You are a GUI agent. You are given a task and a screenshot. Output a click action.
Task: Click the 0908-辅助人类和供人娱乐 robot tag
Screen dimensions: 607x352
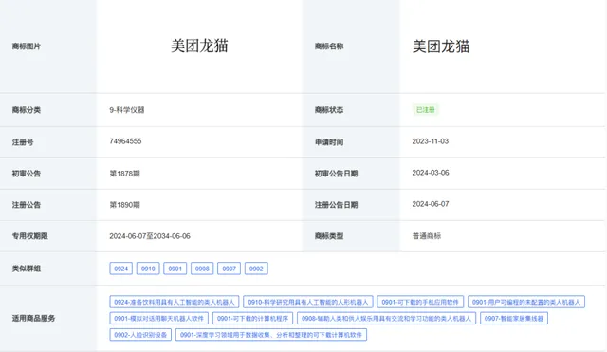tap(386, 318)
